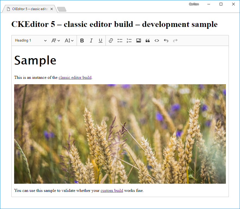
Task: Open a new browser tab
Action: 61,9
